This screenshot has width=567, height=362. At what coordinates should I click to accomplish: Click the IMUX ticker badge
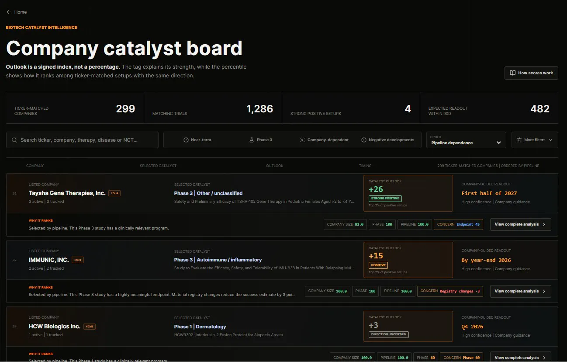coord(78,260)
